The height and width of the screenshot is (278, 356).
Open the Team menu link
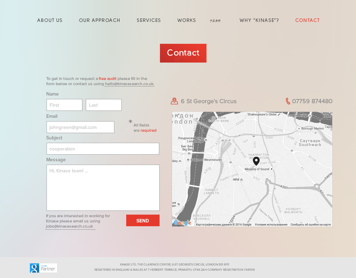[x=215, y=21]
